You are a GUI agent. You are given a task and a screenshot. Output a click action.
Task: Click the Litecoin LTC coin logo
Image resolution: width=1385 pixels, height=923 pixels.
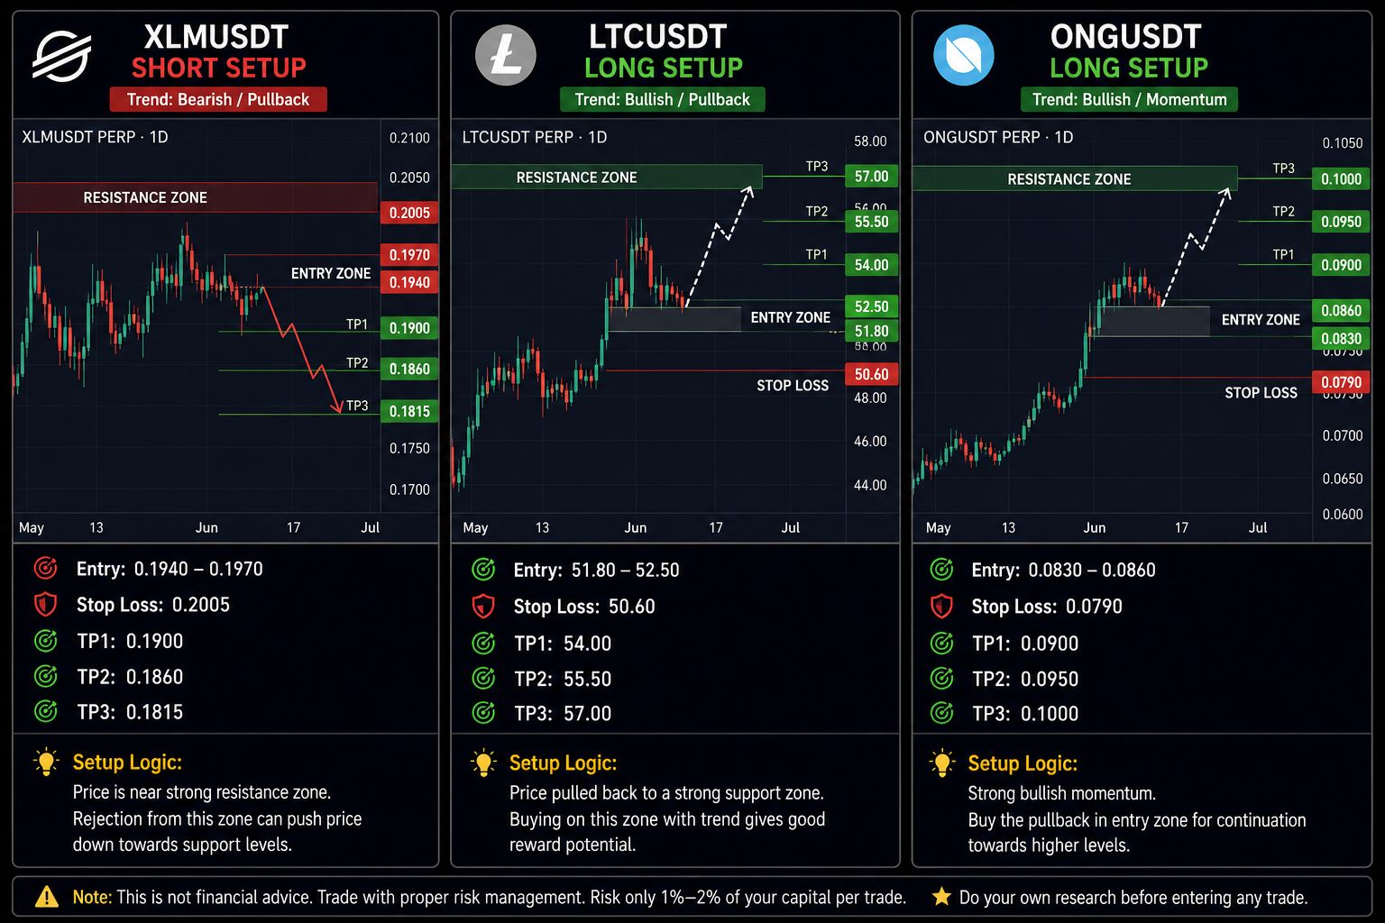[506, 55]
